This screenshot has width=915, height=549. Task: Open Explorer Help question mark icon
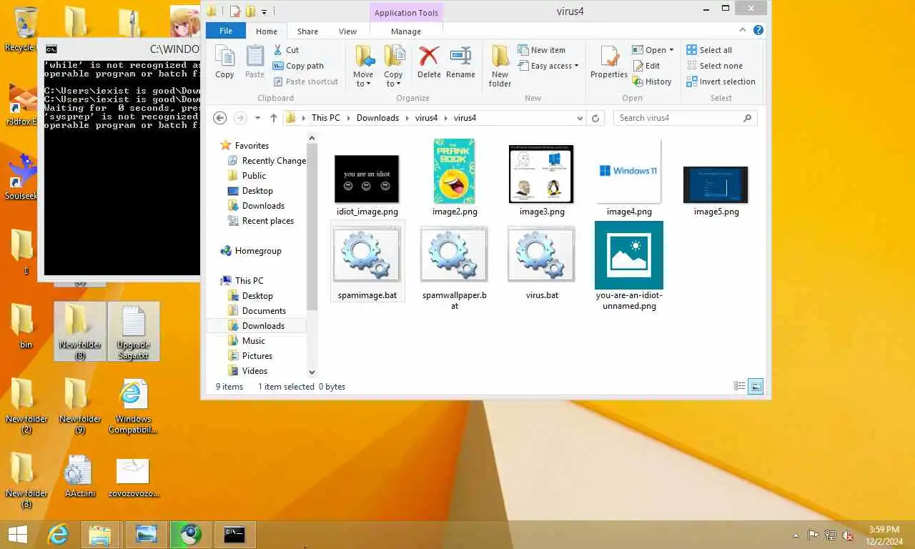tap(758, 31)
